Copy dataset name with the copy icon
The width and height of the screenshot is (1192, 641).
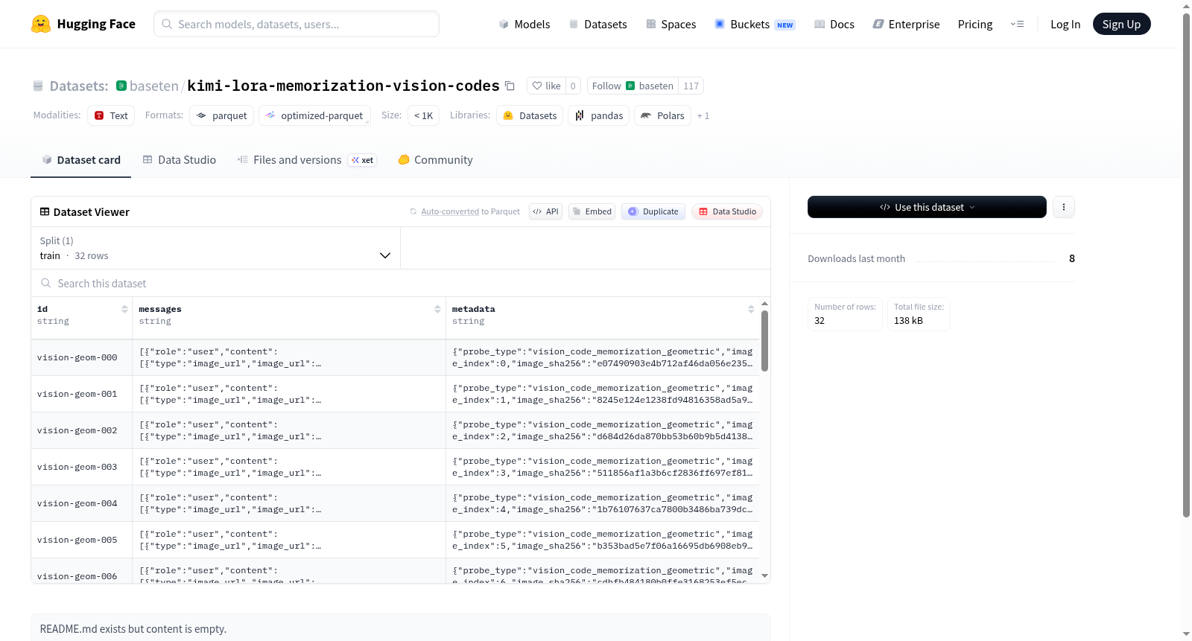coord(510,86)
